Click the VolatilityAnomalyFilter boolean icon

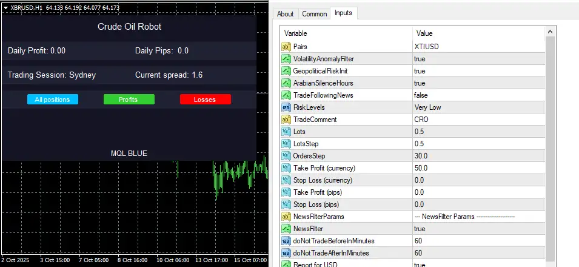286,59
